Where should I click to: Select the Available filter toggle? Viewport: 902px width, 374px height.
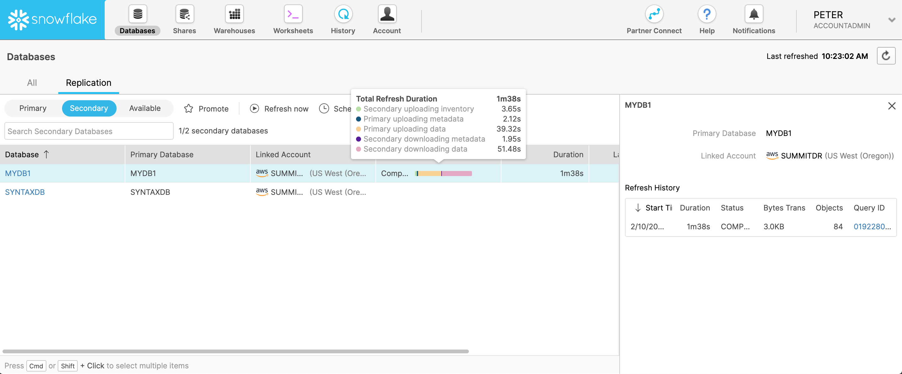pos(145,108)
